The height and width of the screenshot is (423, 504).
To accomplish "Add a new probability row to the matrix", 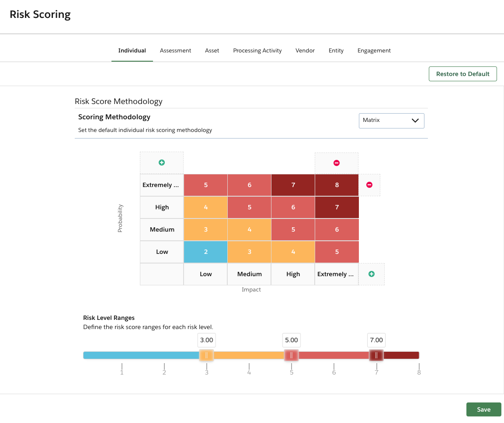I will point(162,162).
